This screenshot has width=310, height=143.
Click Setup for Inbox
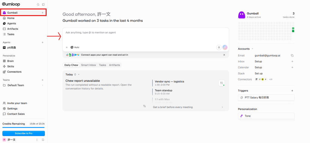[259, 62]
